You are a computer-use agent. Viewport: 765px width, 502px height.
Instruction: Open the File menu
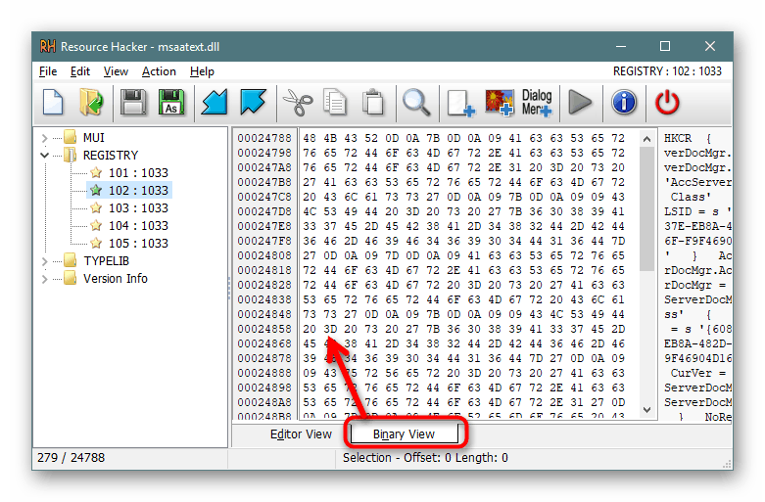[48, 71]
